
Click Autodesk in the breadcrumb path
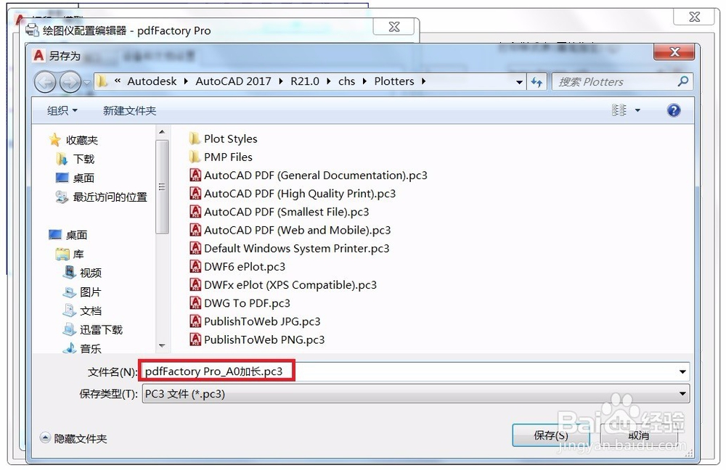[x=152, y=81]
